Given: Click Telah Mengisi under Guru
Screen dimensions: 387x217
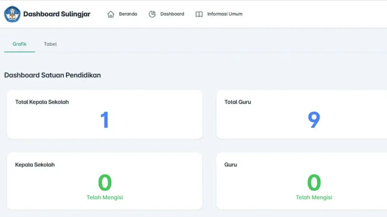Looking at the screenshot, I should (x=314, y=197).
